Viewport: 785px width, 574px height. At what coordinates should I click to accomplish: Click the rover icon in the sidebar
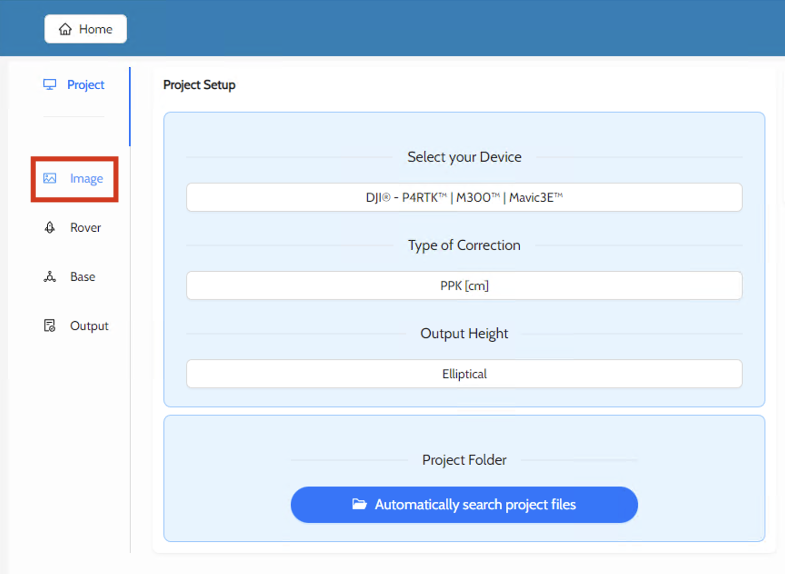point(50,228)
